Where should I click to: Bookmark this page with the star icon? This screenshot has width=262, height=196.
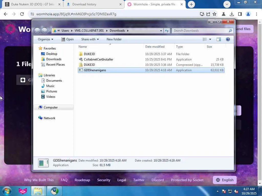tap(214, 14)
